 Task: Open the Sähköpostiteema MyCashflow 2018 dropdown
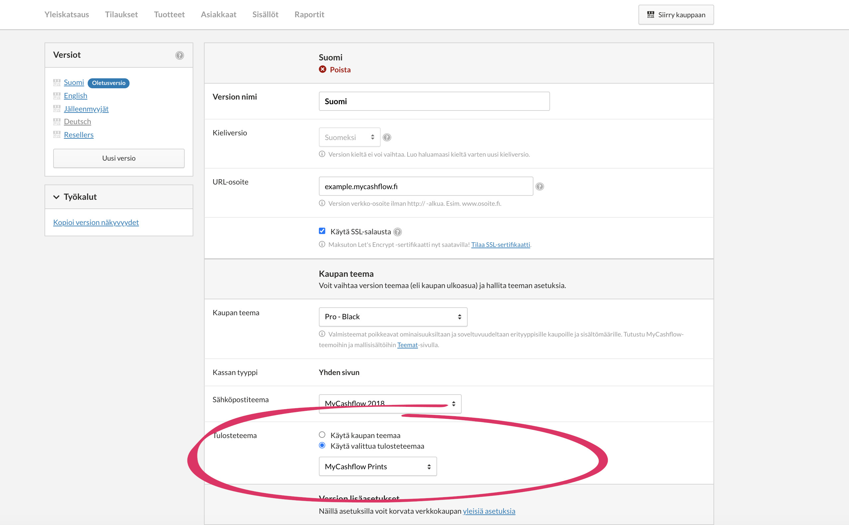pyautogui.click(x=390, y=404)
